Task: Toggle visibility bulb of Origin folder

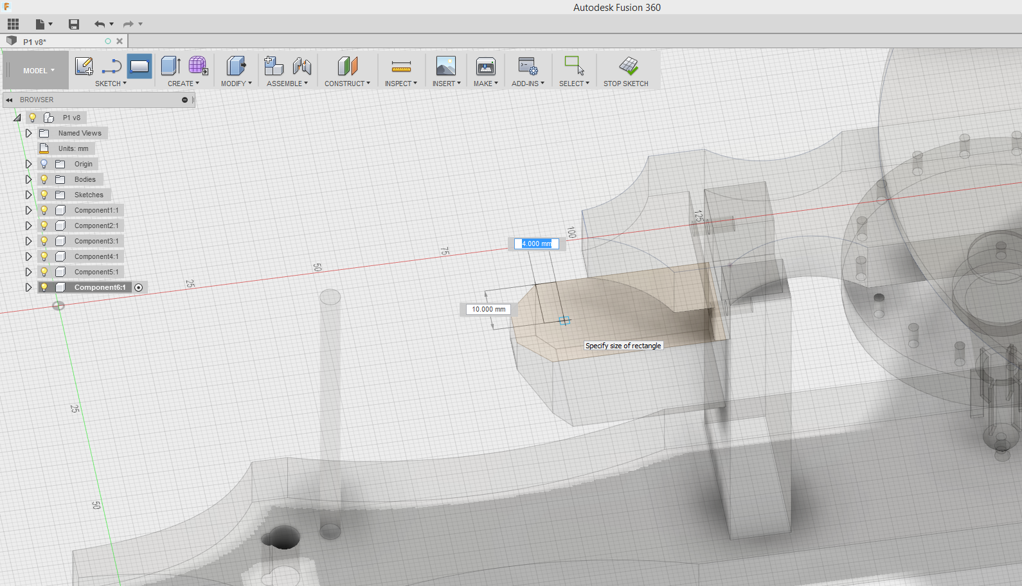Action: tap(44, 164)
